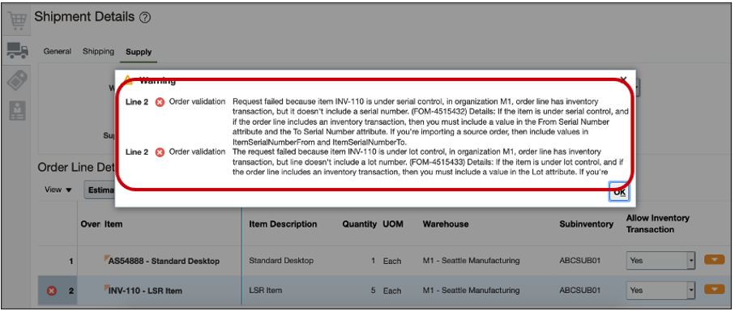Click the Item column header
Screen dimensions: 735x311
click(x=113, y=224)
